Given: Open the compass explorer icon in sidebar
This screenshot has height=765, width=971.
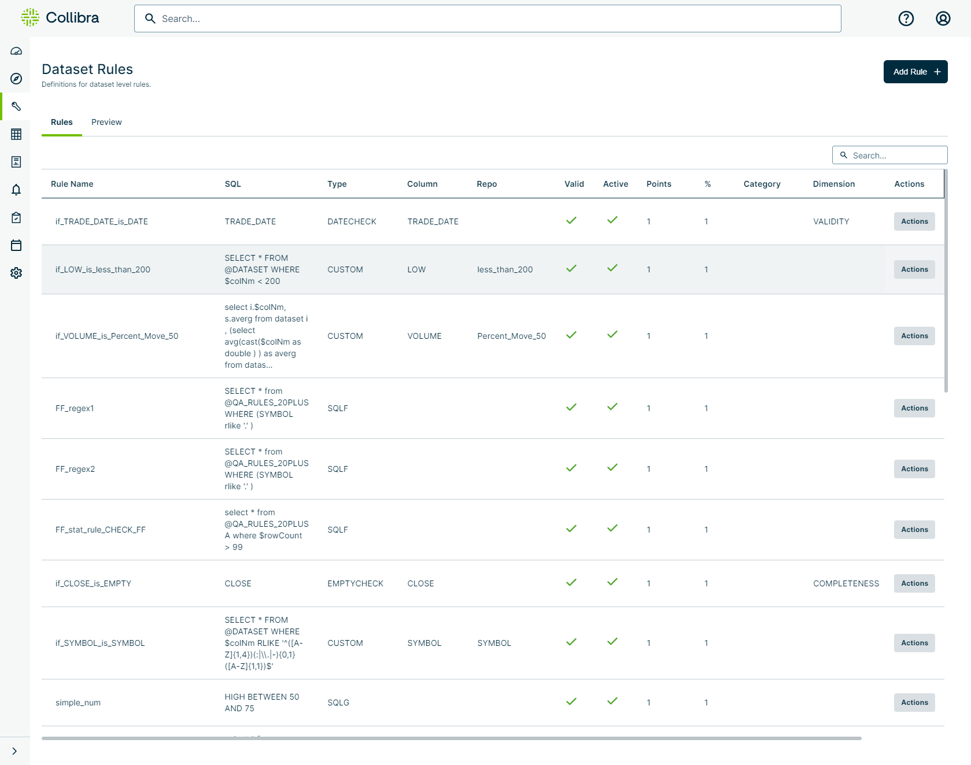Looking at the screenshot, I should (16, 79).
